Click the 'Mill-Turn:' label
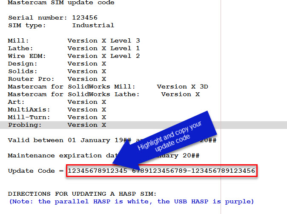Image resolution: width=287 pixels, height=214 pixels. (29, 117)
